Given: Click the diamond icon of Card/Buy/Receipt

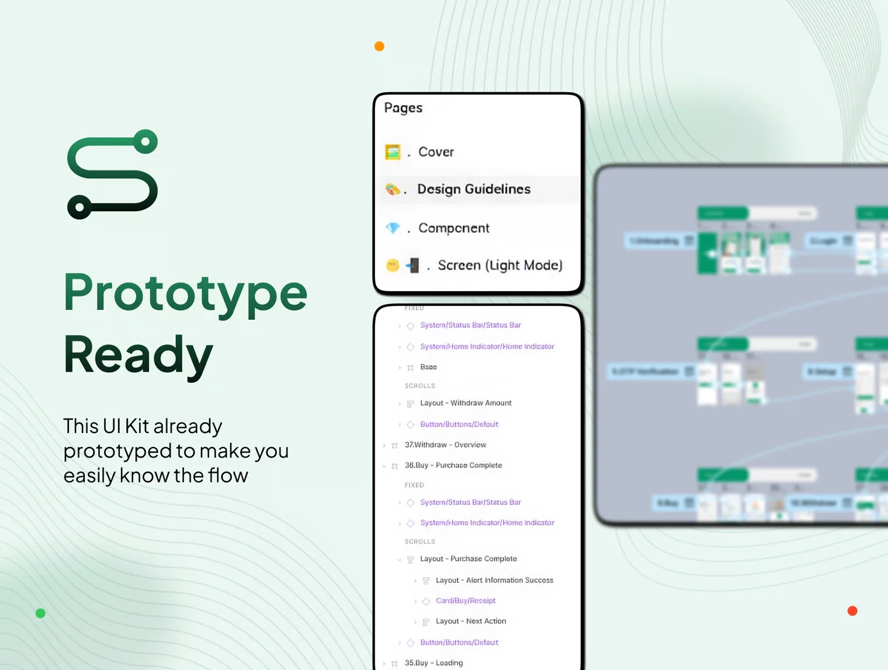Looking at the screenshot, I should coord(426,601).
